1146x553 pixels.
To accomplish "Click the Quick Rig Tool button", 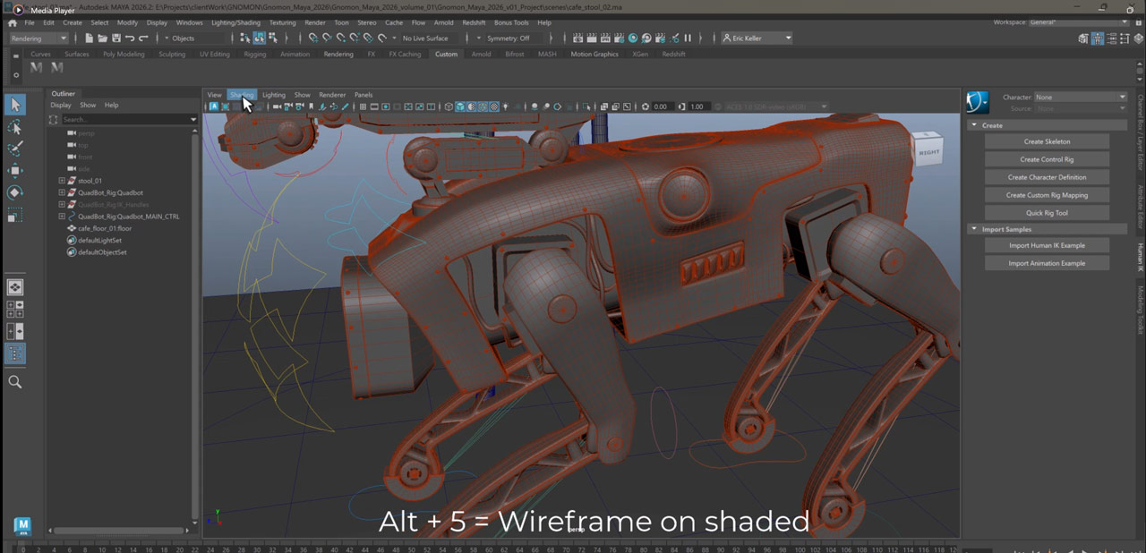I will (1047, 213).
